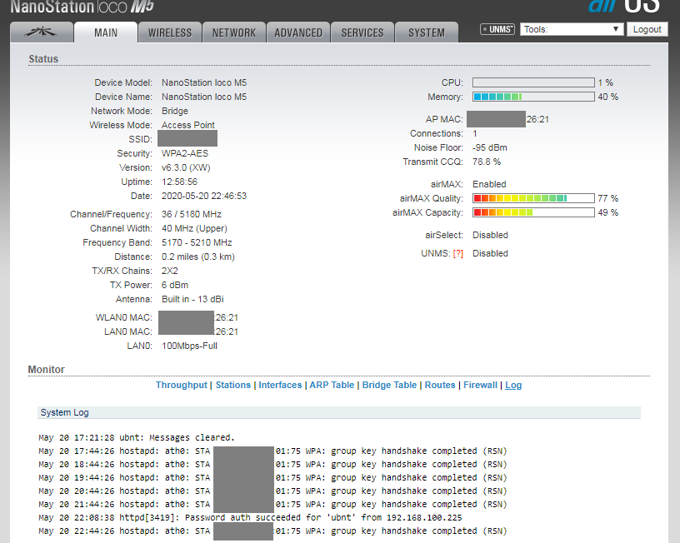Open the WIRELESS tab
This screenshot has height=543, width=680.
169,32
